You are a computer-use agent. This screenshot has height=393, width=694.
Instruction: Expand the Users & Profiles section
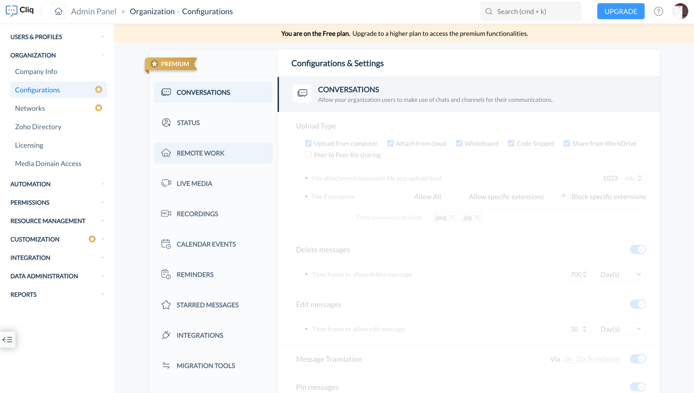tap(103, 37)
